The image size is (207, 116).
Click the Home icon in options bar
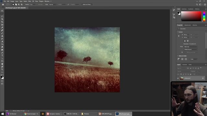pyautogui.click(x=3, y=5)
